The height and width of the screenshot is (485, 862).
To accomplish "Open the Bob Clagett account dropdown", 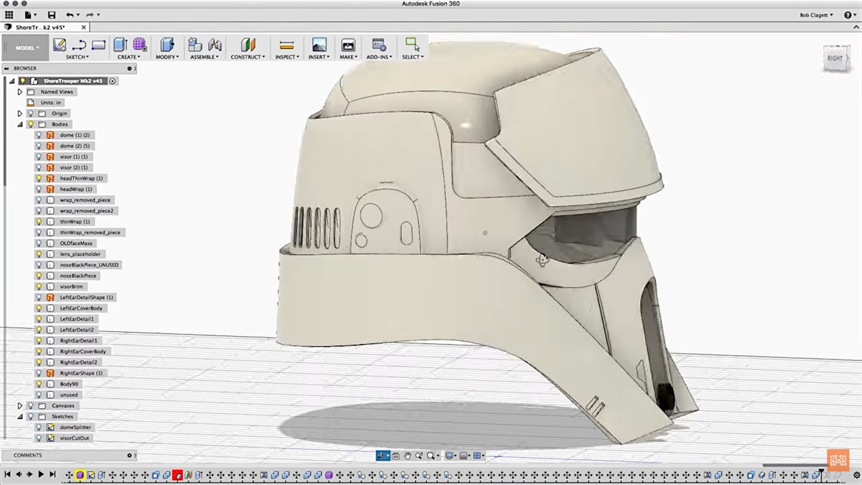I will pyautogui.click(x=817, y=14).
